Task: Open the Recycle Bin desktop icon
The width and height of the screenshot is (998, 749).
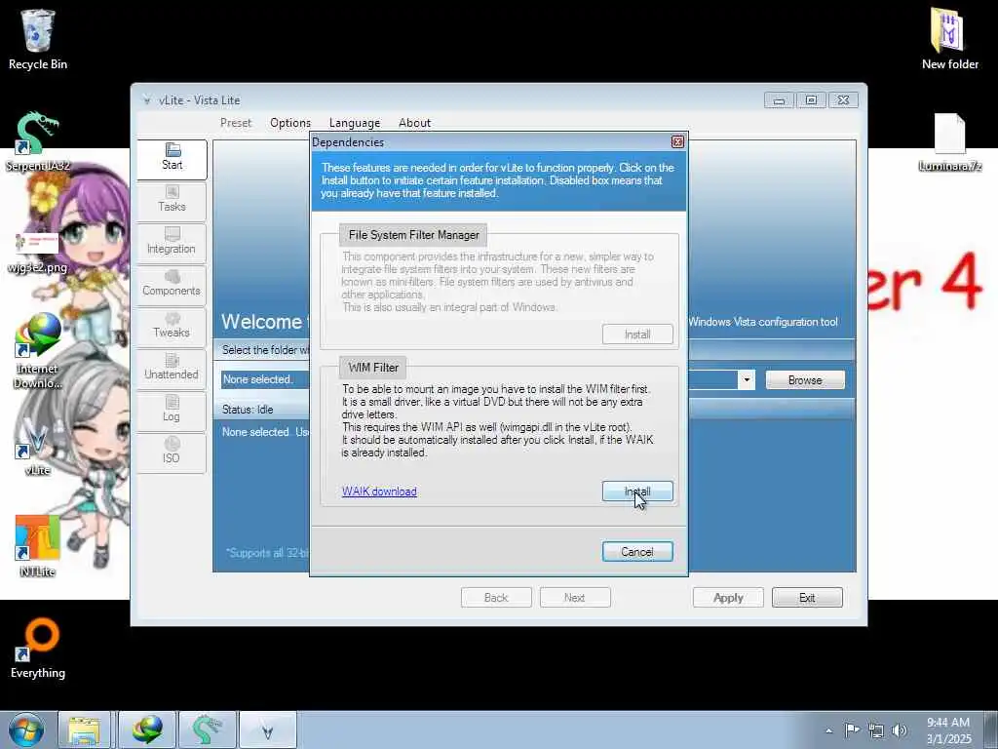Action: point(38,39)
